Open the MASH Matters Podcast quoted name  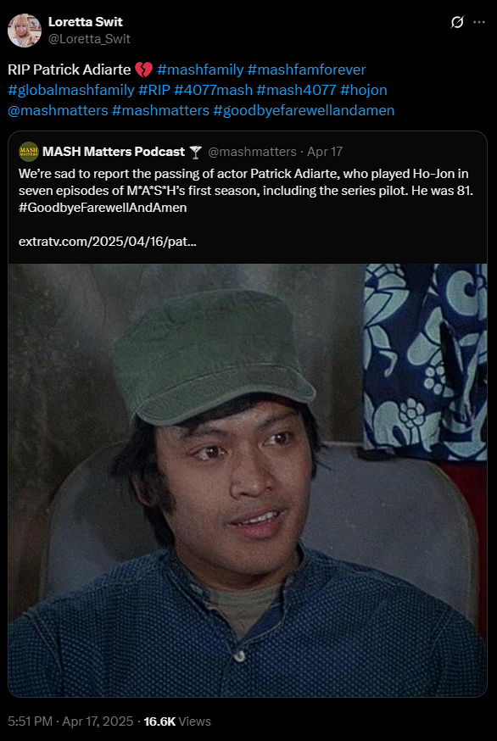(x=114, y=152)
